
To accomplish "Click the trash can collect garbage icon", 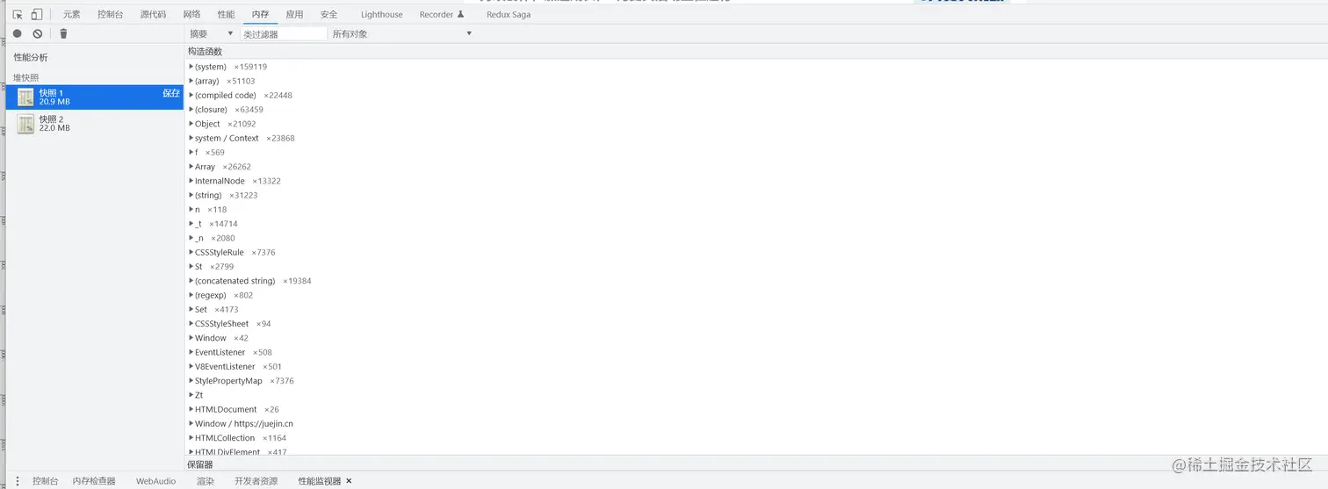I will pos(63,33).
